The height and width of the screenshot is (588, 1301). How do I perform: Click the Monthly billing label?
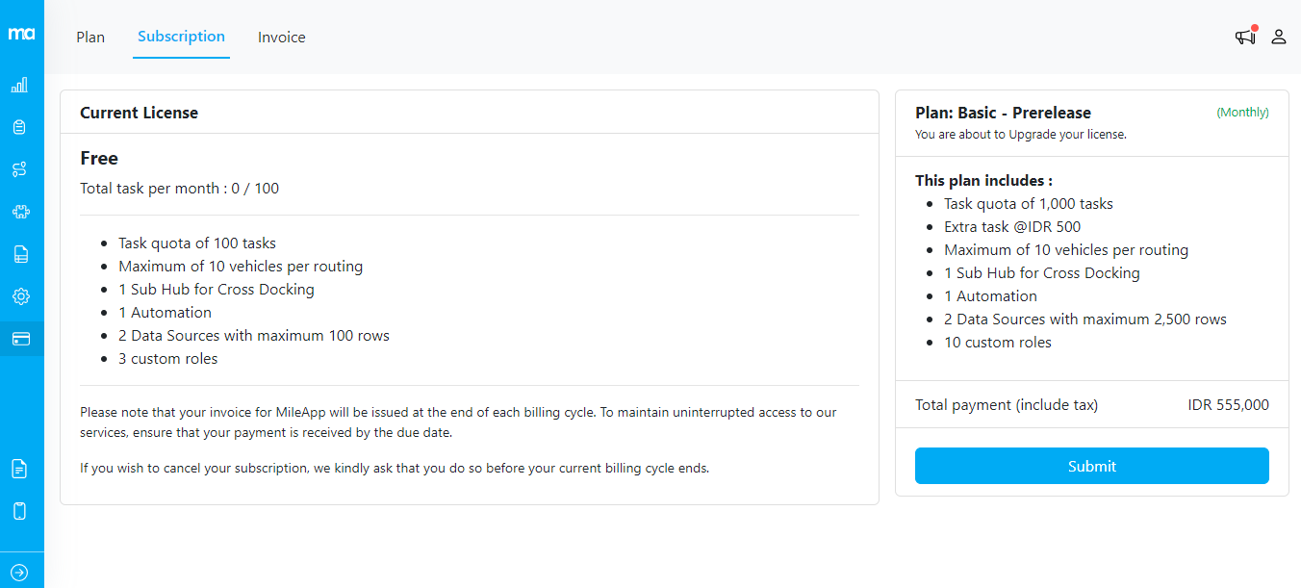click(1242, 112)
